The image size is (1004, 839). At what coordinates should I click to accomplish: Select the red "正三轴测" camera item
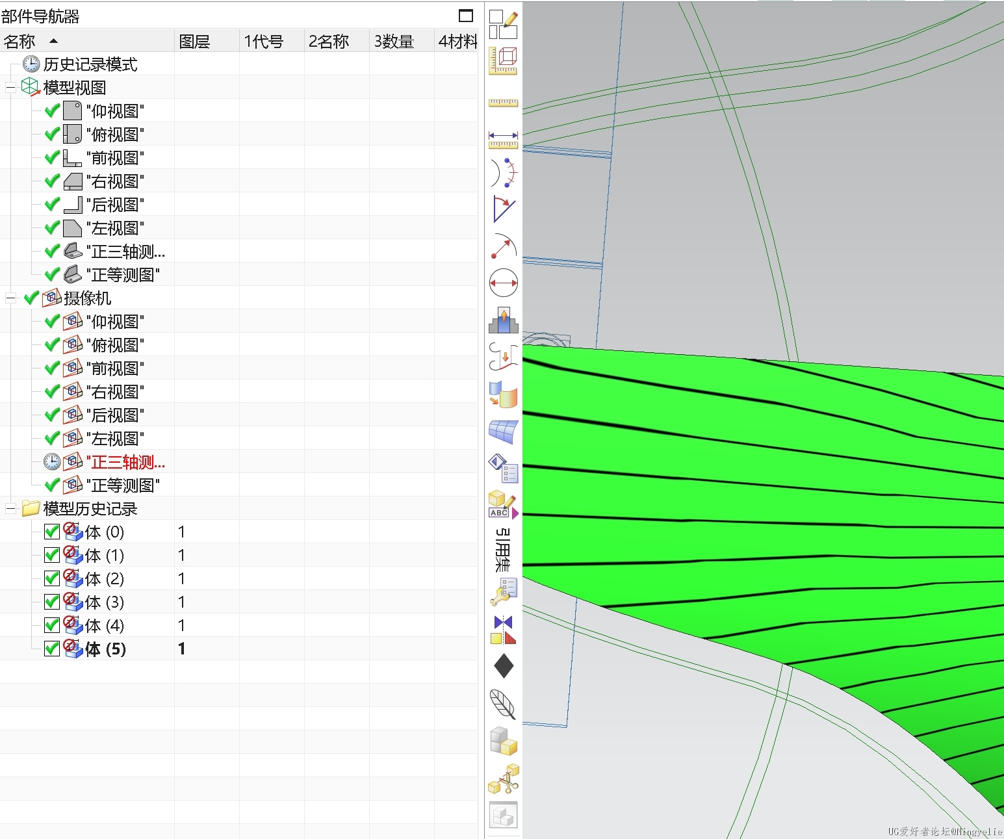pos(125,462)
